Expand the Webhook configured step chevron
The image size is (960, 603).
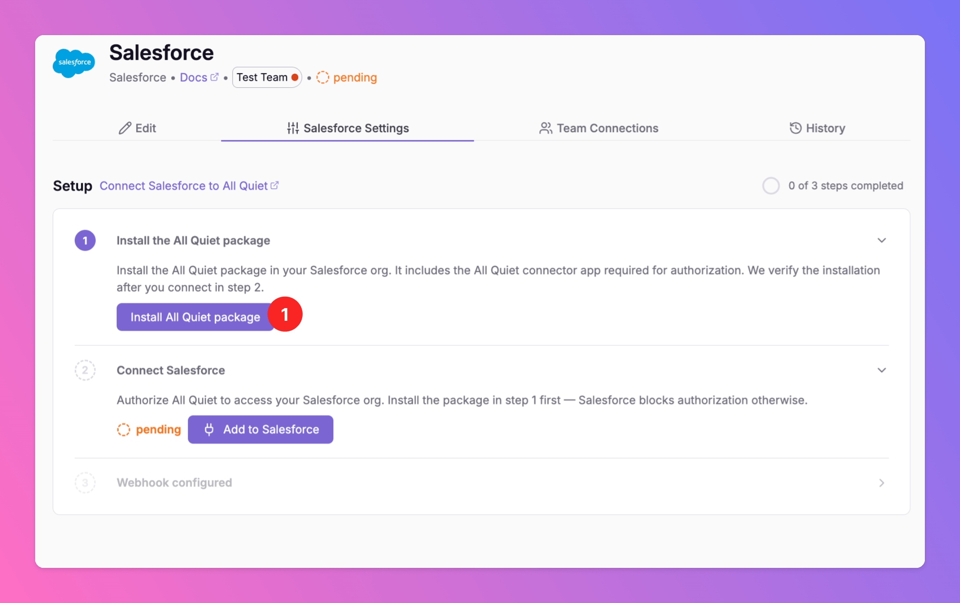pyautogui.click(x=881, y=483)
